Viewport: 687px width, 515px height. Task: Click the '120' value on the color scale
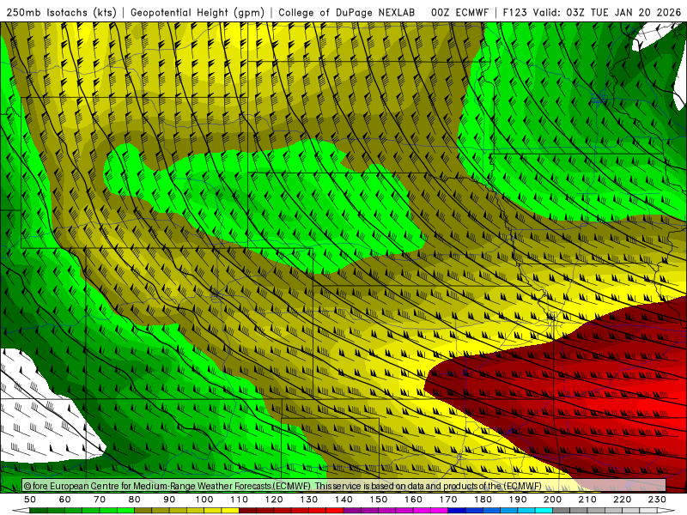274,500
